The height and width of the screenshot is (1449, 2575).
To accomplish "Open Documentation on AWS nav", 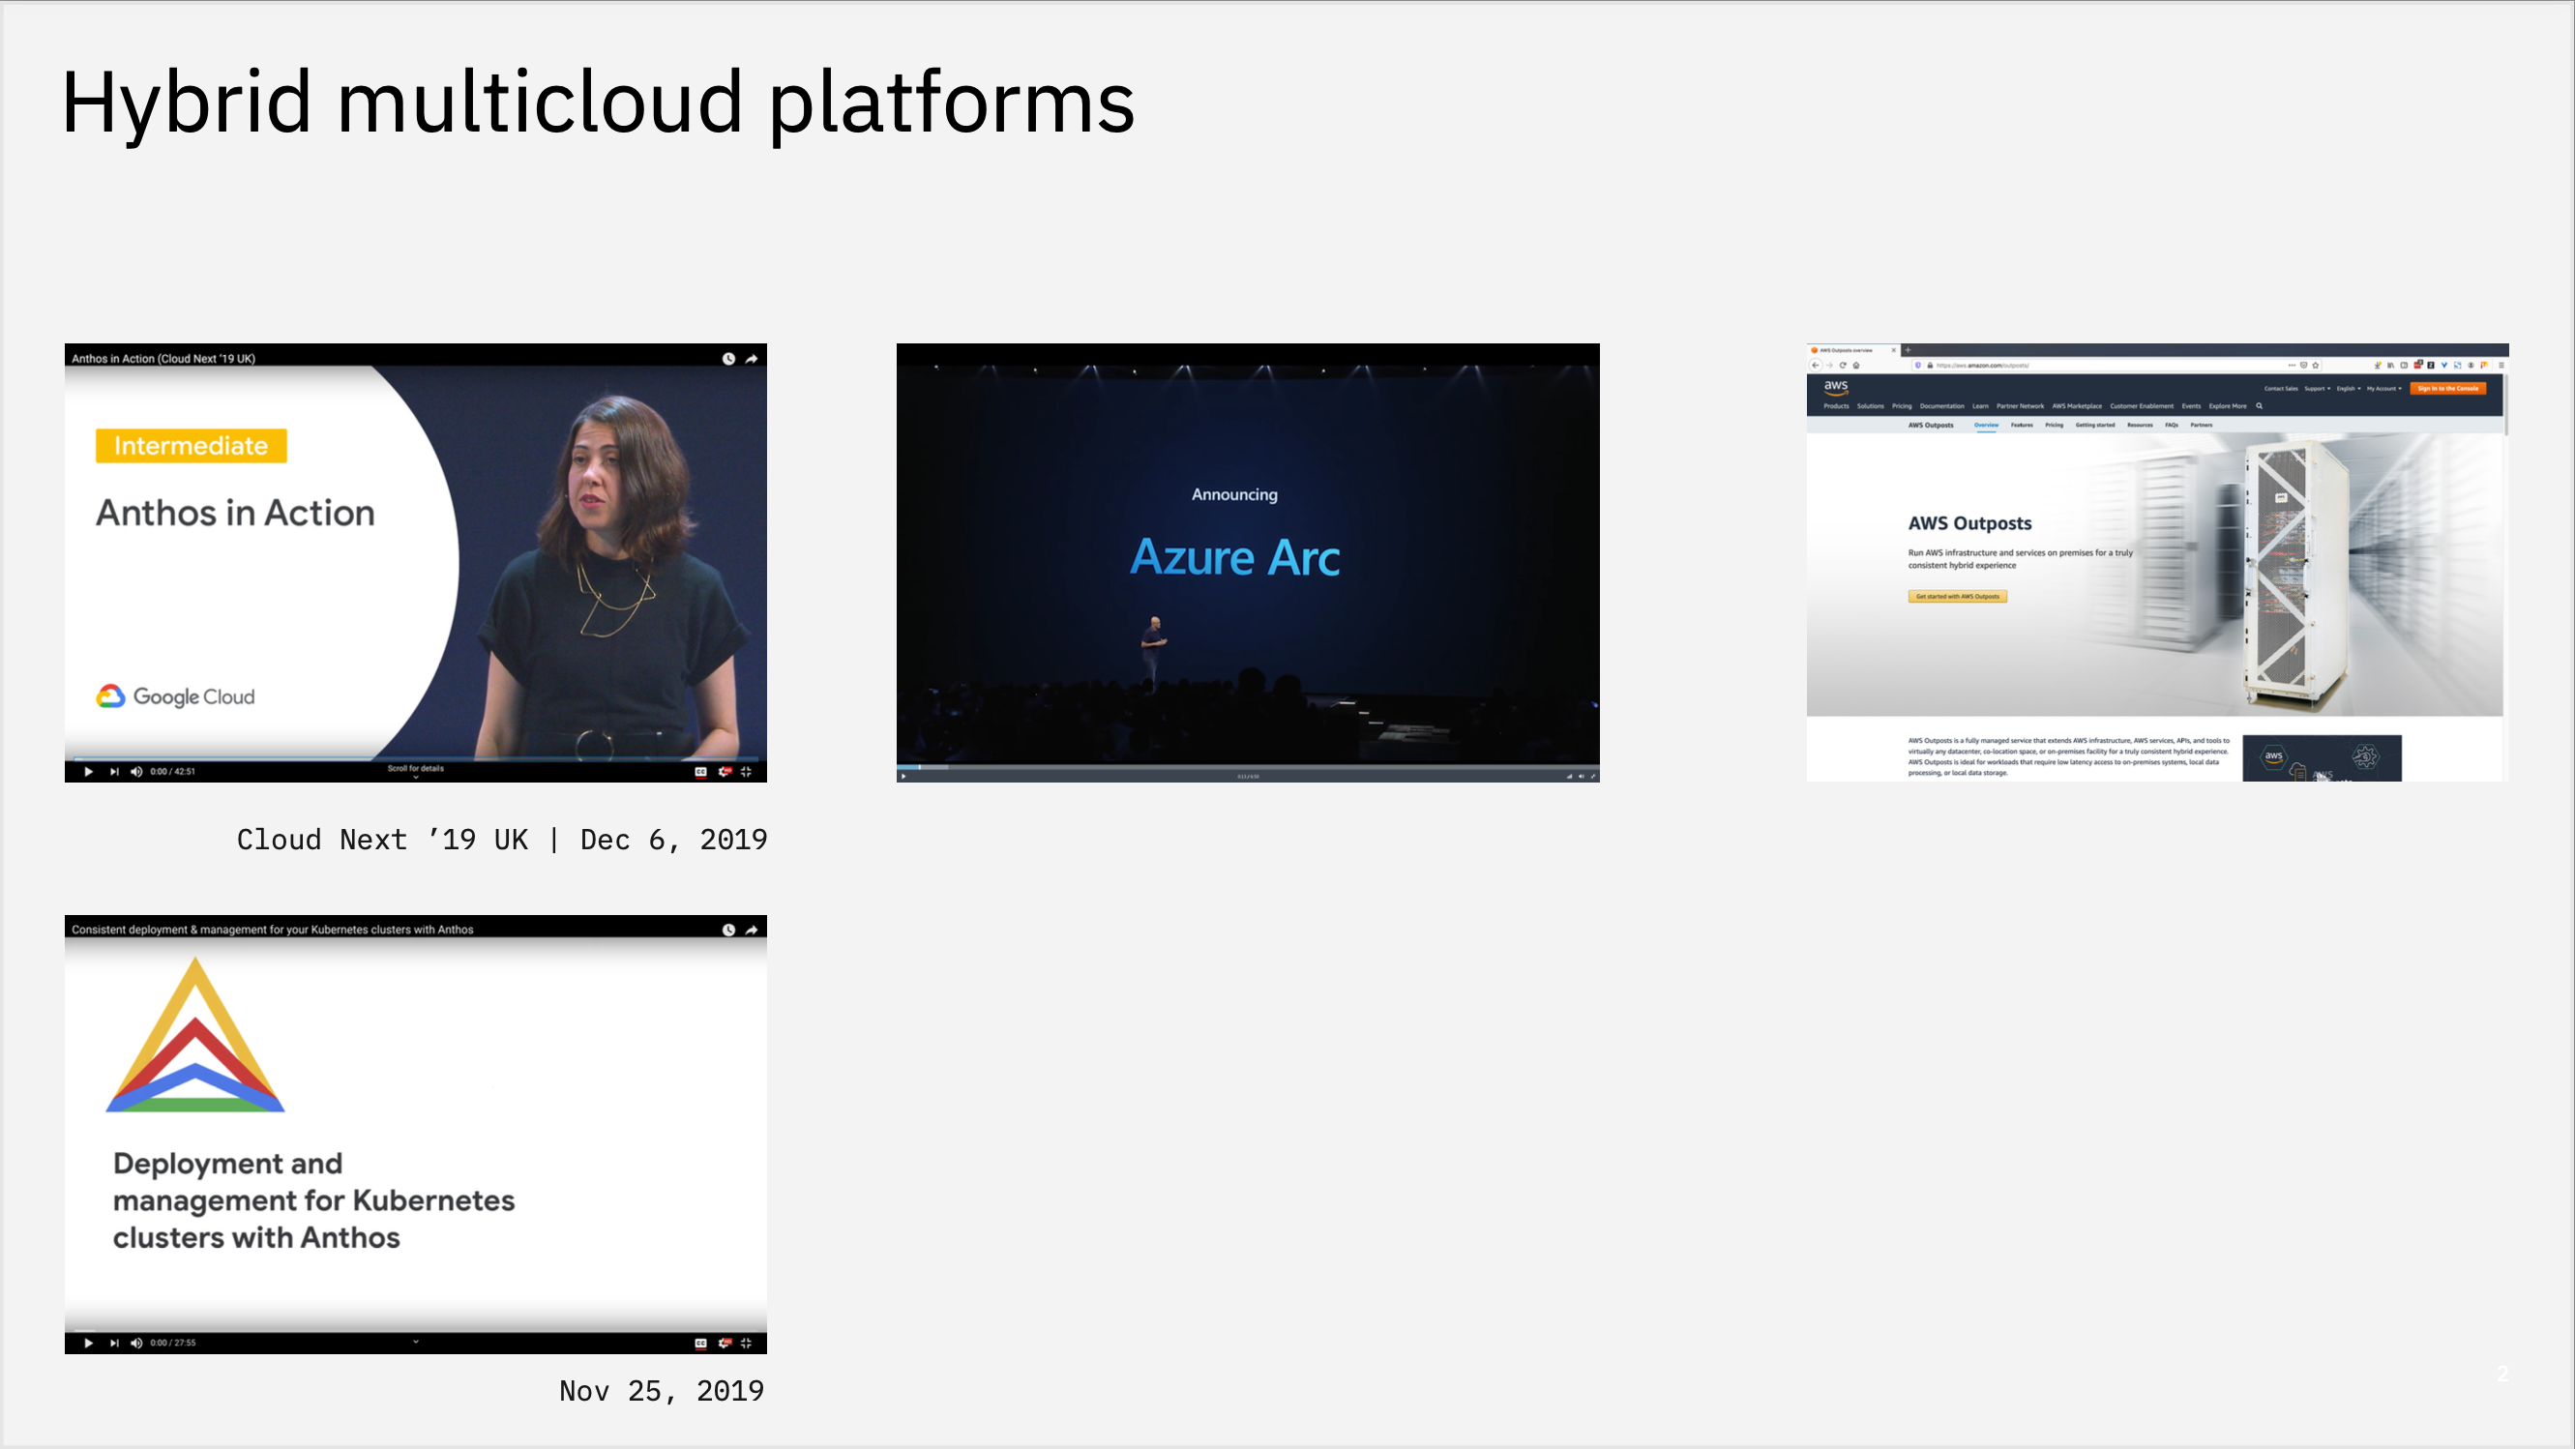I will (1942, 405).
